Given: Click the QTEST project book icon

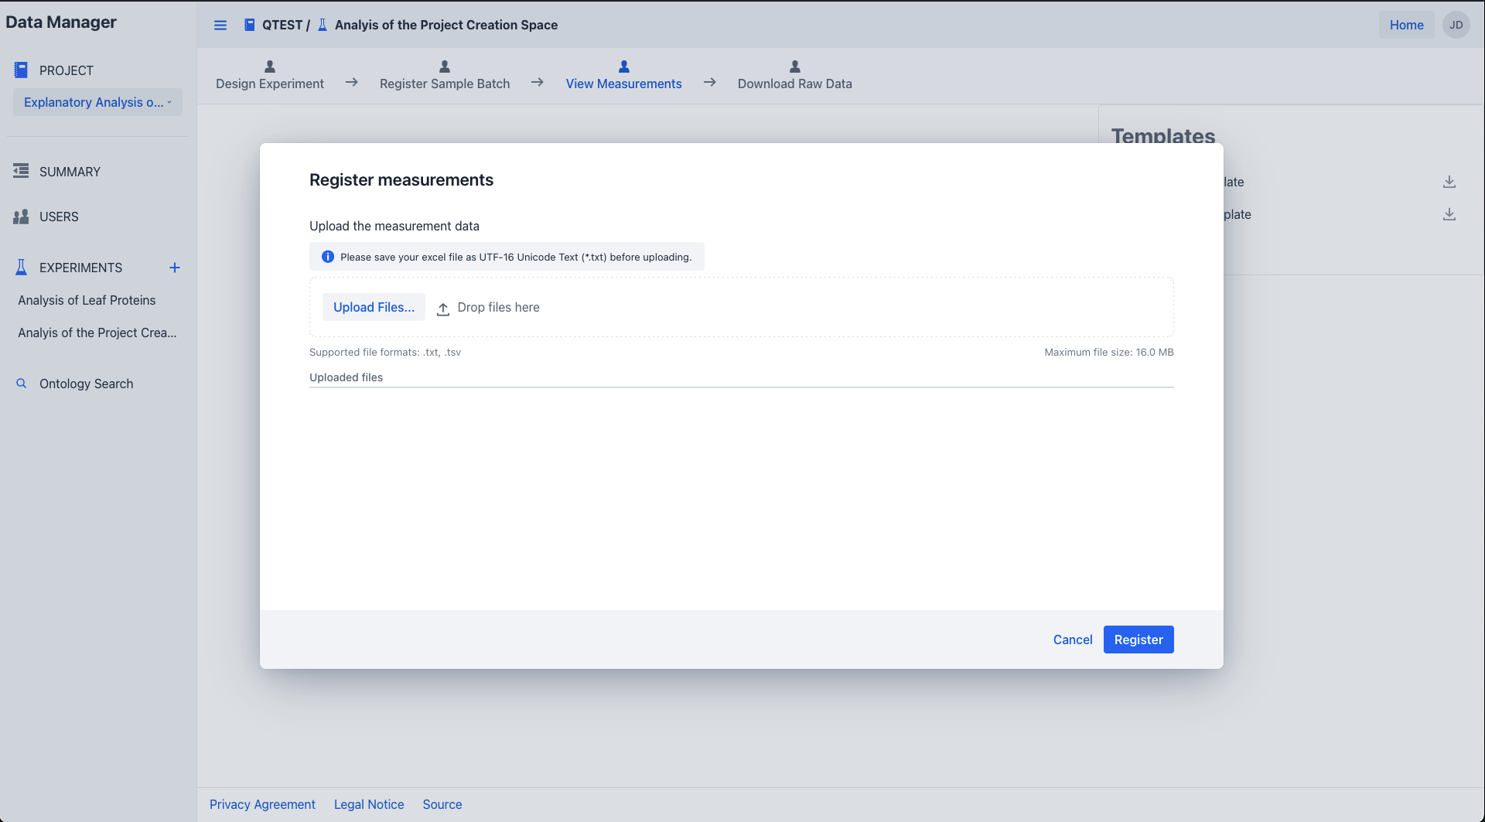Looking at the screenshot, I should (249, 25).
